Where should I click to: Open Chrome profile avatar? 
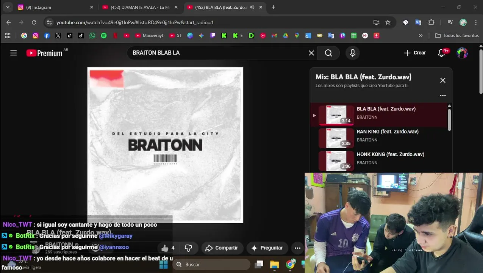coord(463,22)
